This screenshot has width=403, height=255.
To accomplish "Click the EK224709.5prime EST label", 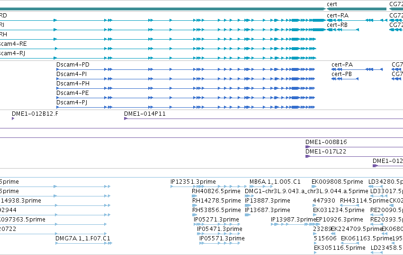I will (357, 229).
